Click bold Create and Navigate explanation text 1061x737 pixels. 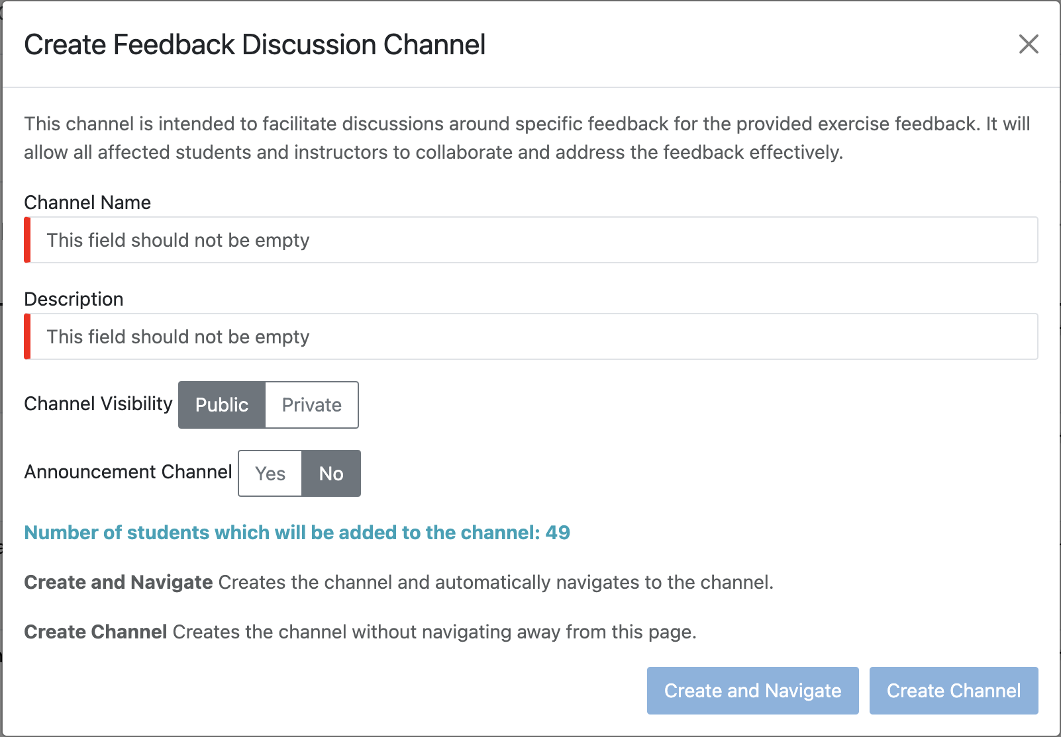coord(119,582)
